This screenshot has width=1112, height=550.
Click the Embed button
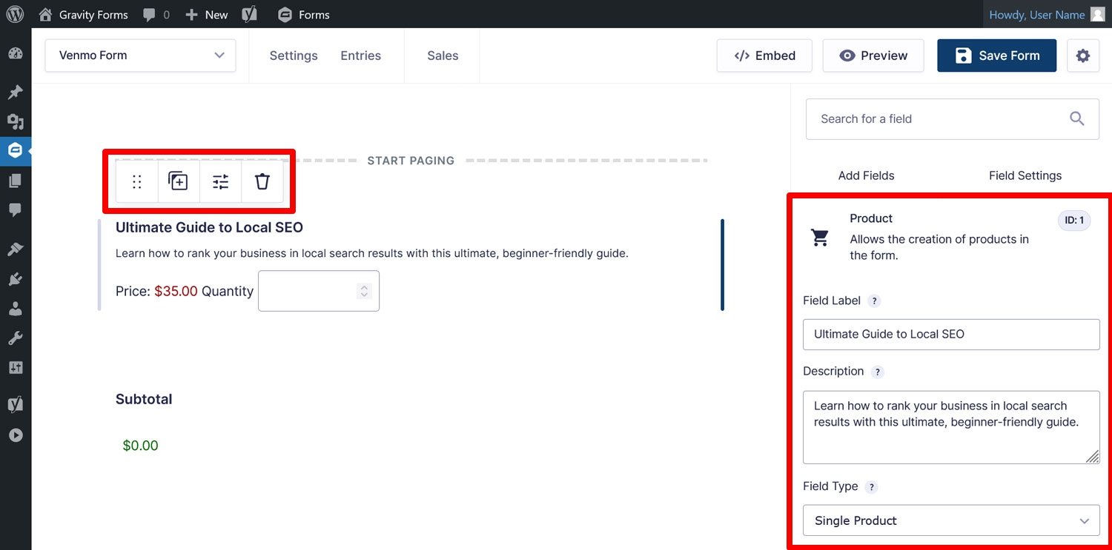coord(764,56)
